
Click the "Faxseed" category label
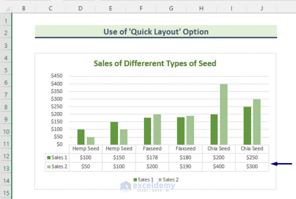152,148
